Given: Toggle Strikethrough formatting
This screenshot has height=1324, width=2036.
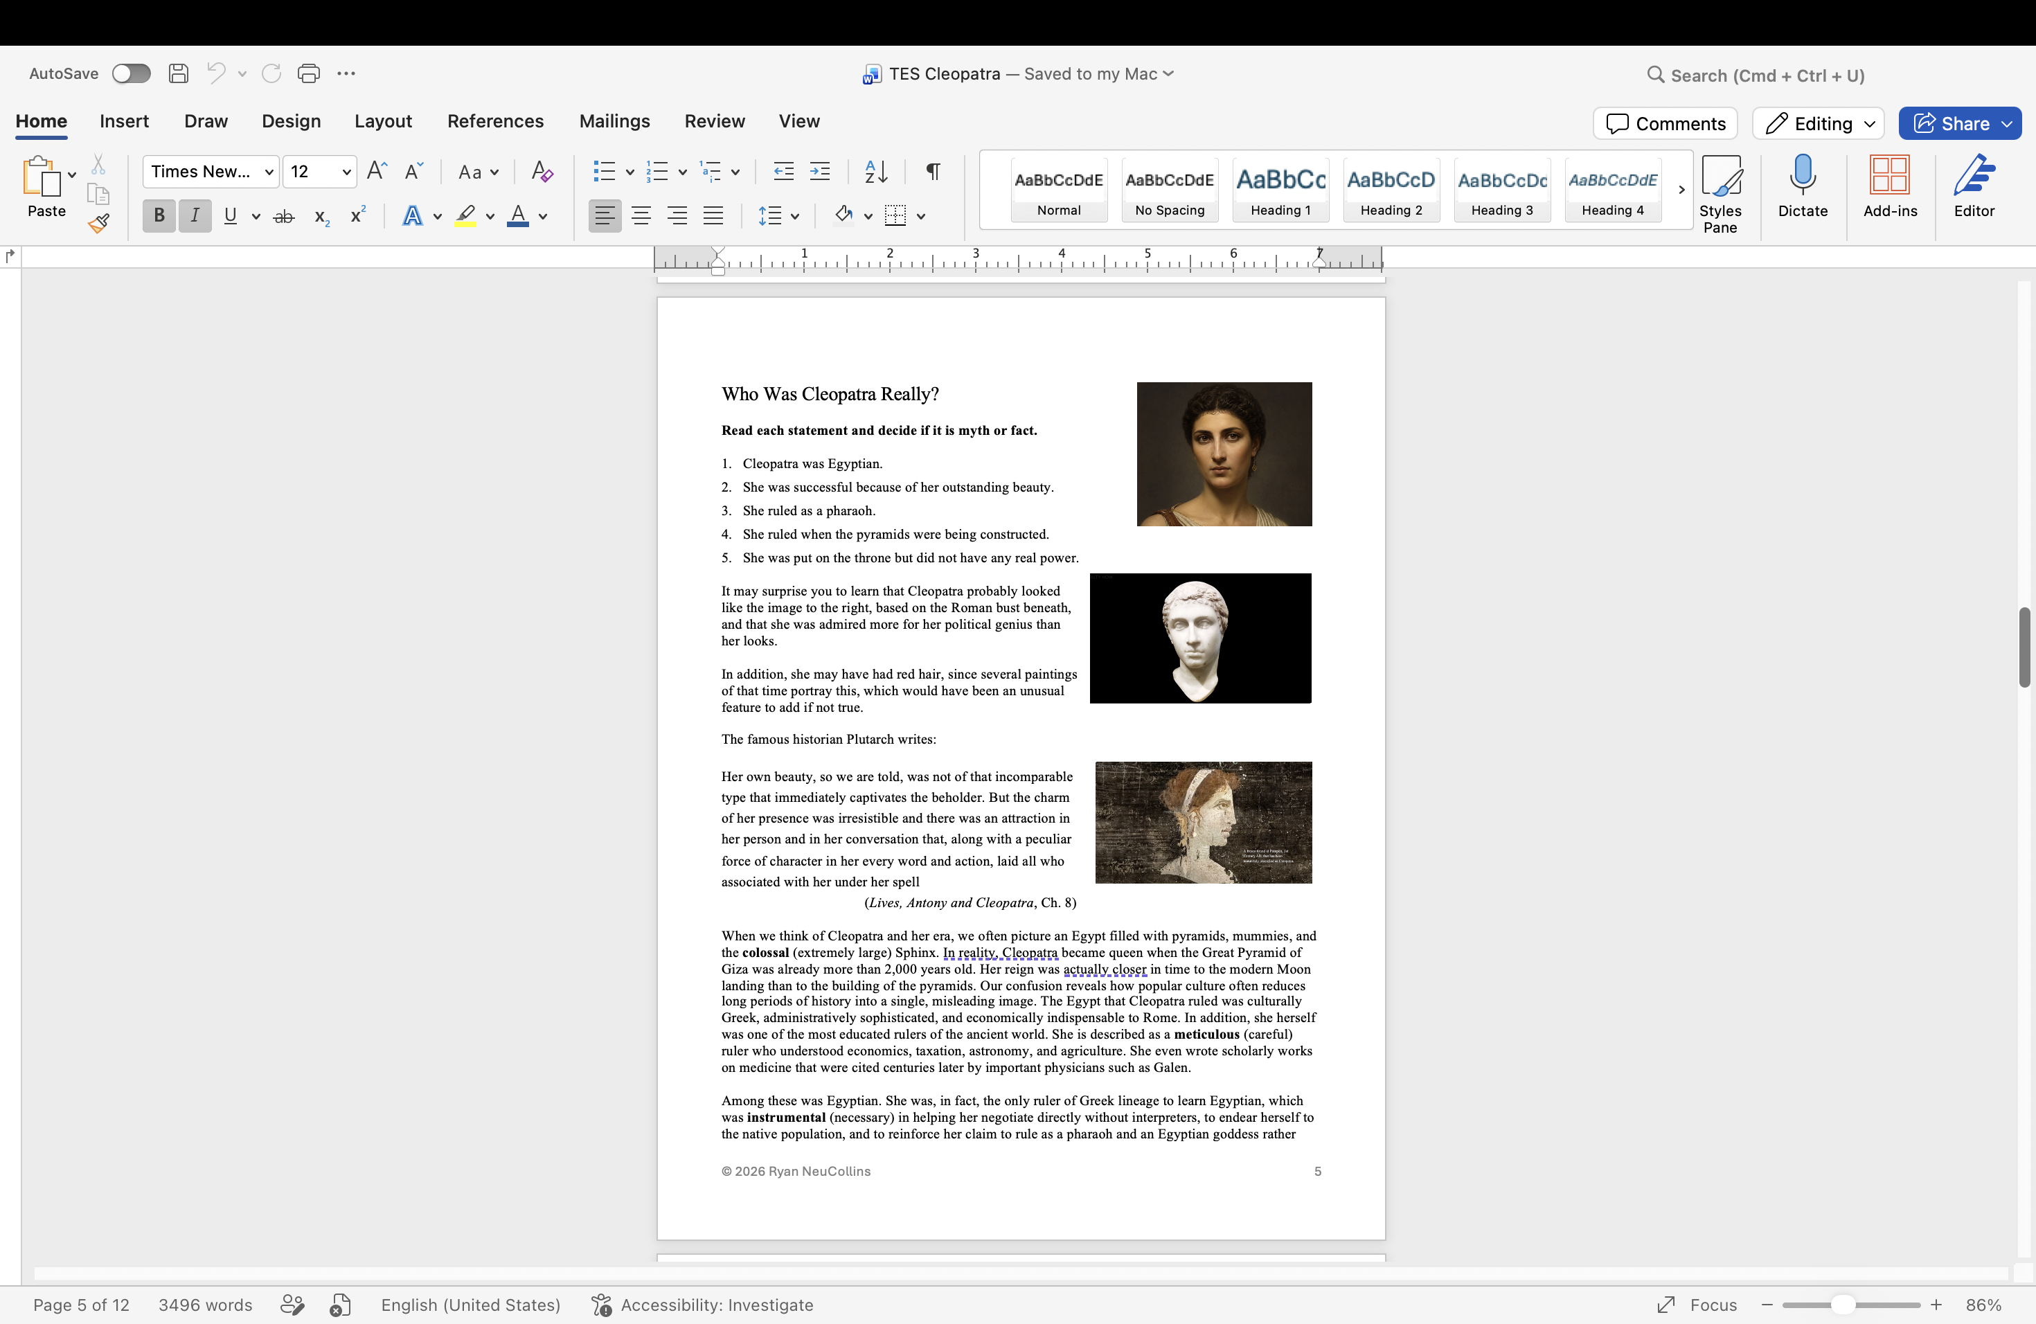Looking at the screenshot, I should click(284, 216).
